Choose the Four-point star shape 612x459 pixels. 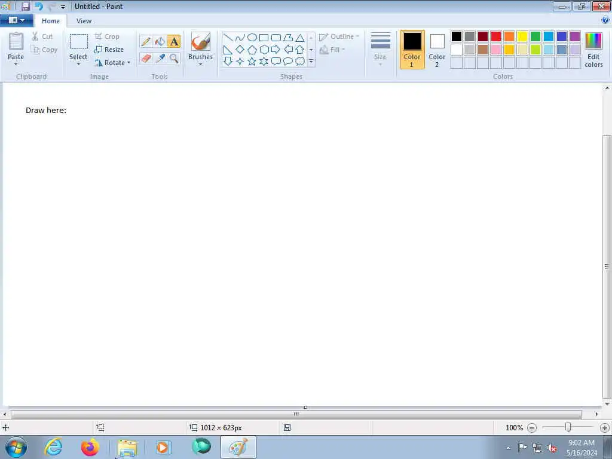(x=240, y=62)
